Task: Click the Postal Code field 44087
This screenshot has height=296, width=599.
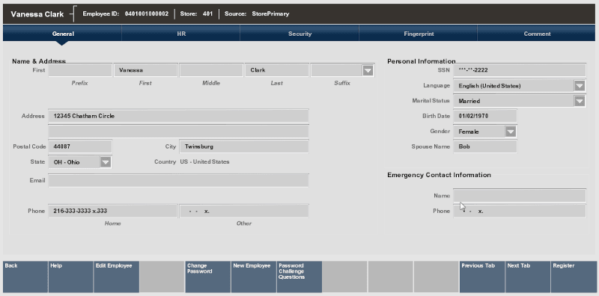Action: pos(80,147)
